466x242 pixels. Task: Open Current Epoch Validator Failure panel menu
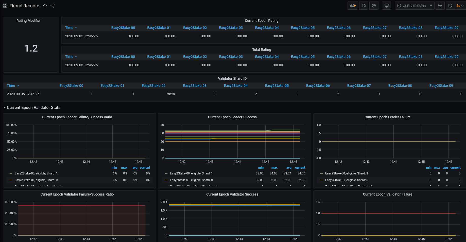coord(388,194)
